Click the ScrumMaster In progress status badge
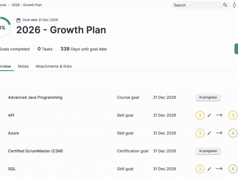Screen dimensions: 238x178 (208, 151)
